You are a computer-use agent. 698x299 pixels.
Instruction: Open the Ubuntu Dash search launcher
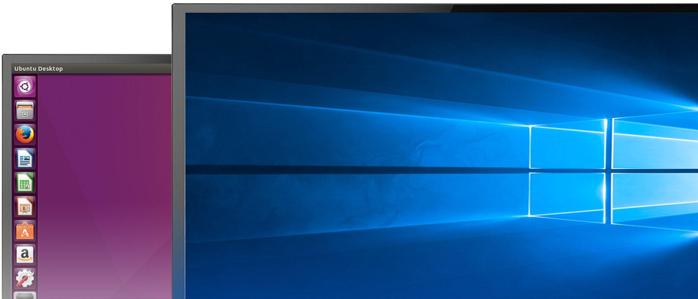(x=25, y=86)
